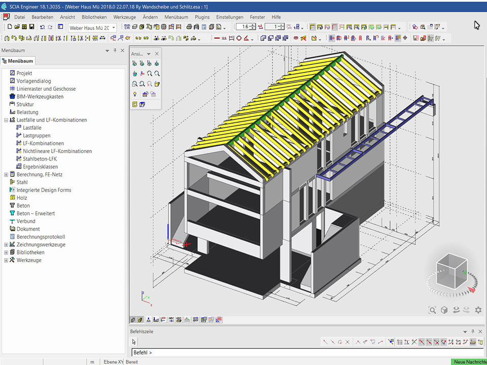Click the view settings gear icon in viewport
The width and height of the screenshot is (487, 365).
tap(478, 310)
